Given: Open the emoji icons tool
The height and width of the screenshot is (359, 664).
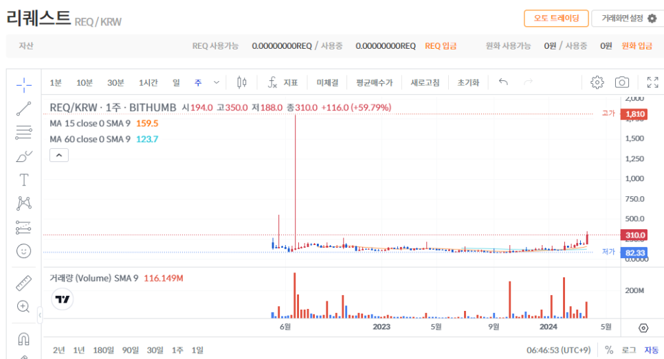Looking at the screenshot, I should 23,251.
